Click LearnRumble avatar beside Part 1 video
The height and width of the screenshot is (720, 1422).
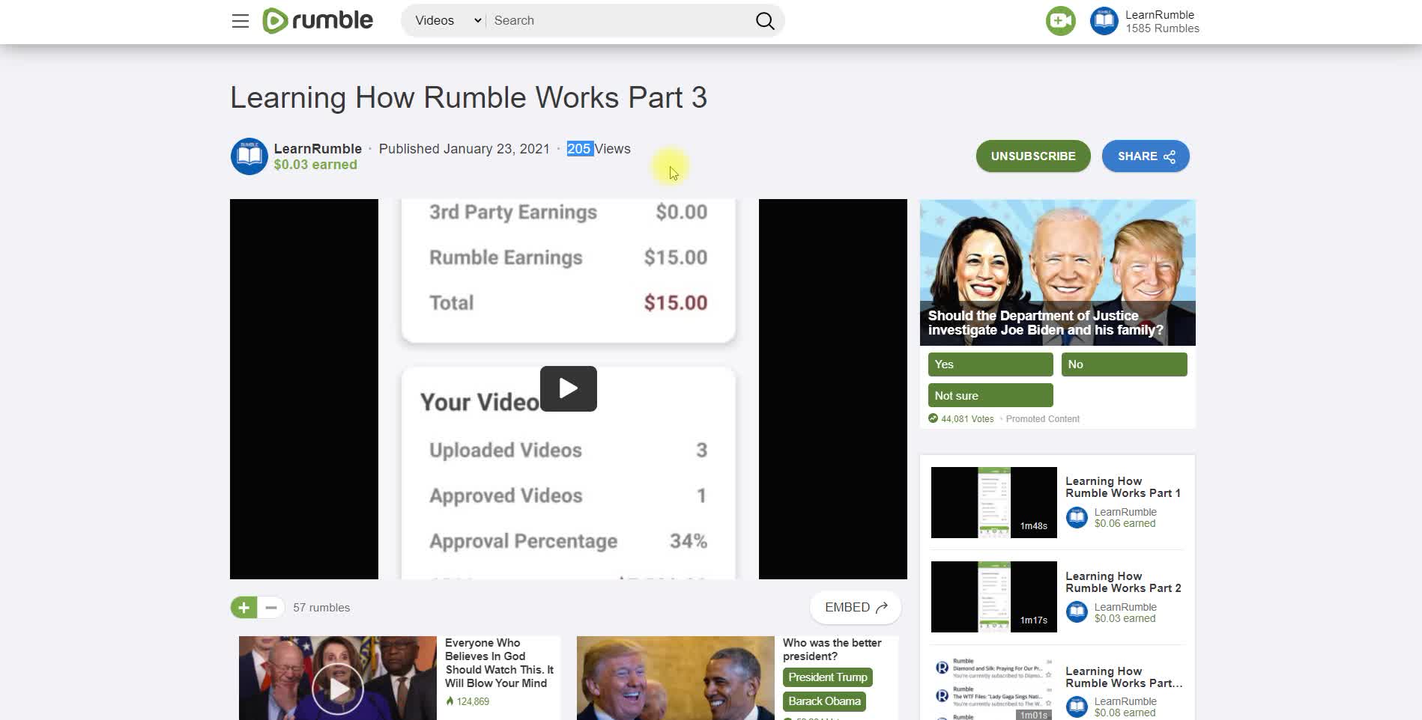click(1077, 517)
